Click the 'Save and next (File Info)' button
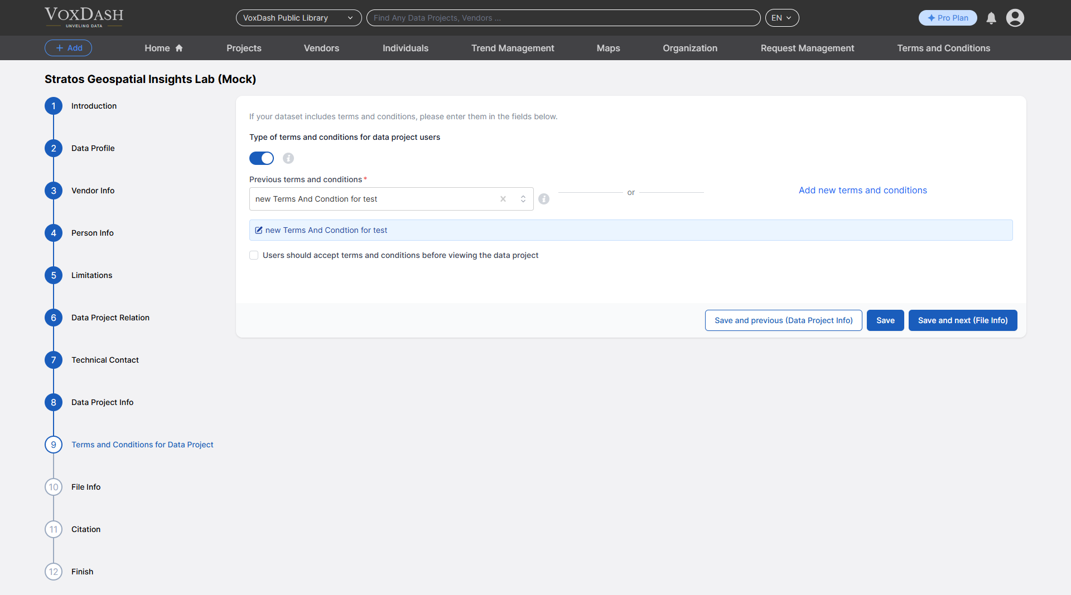The width and height of the screenshot is (1071, 595). [x=963, y=320]
